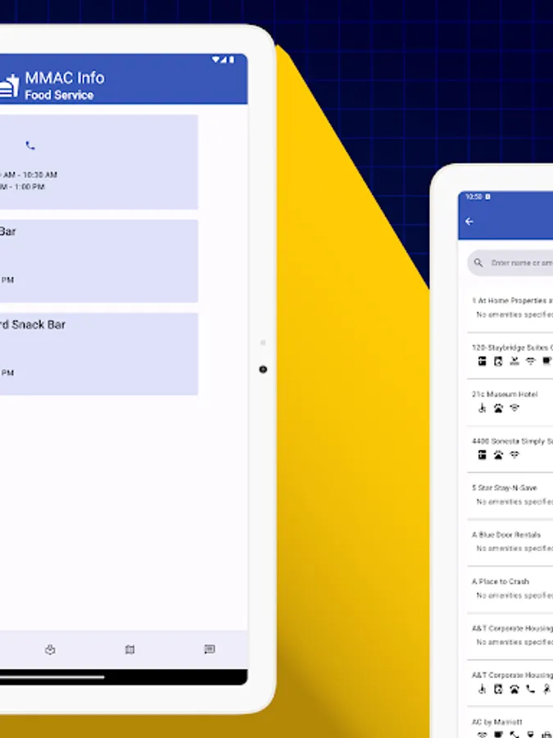Screen dimensions: 553x738
Task: Tap paw icon in A&T Corporate Housing amenity icons row
Action: [x=514, y=689]
